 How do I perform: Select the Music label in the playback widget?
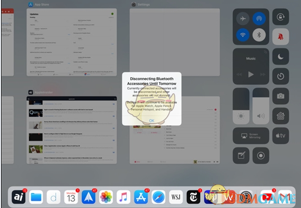tap(251, 58)
